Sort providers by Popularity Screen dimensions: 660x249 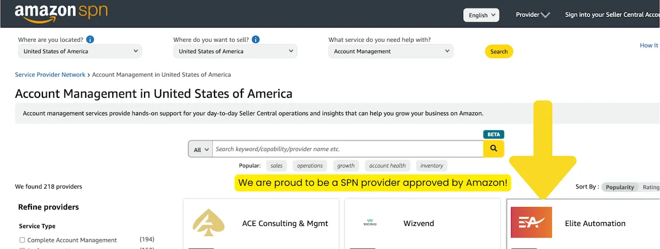[x=620, y=187]
